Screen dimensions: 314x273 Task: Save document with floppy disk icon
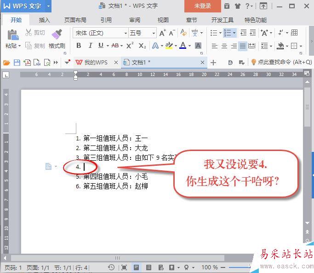(17, 63)
